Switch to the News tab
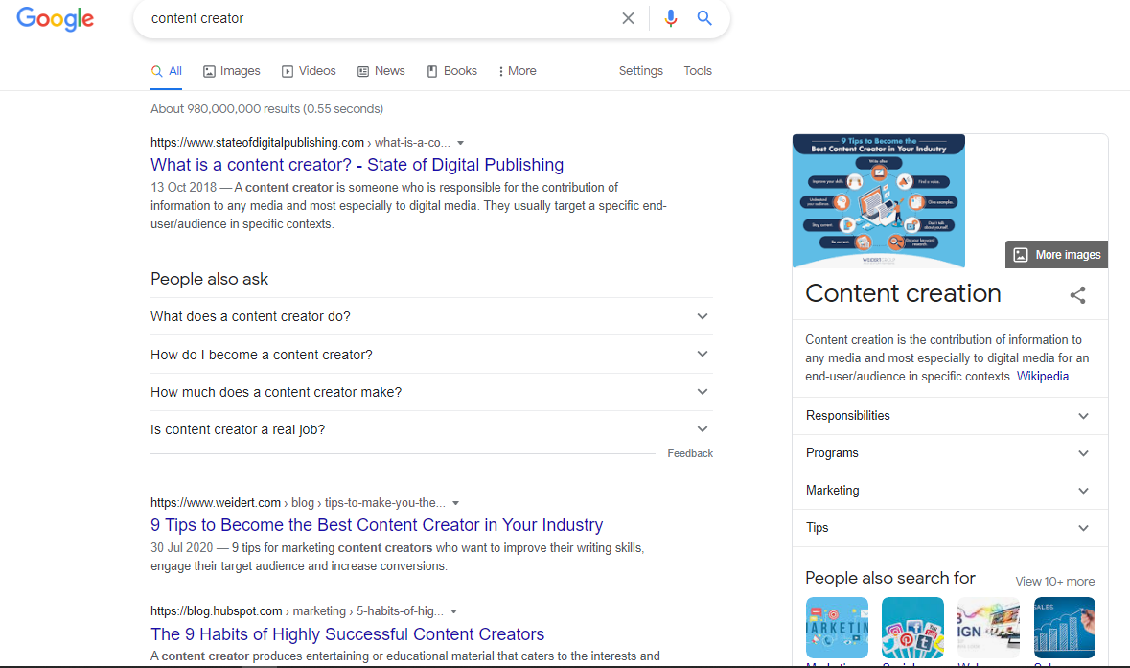Viewport: 1130px width, 668px height. pyautogui.click(x=381, y=71)
